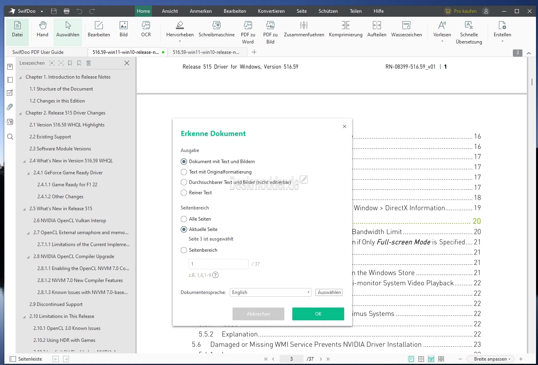Click the Bild image tool
The width and height of the screenshot is (538, 365).
124,30
